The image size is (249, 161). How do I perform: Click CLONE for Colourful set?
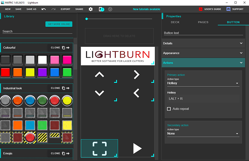point(56,48)
